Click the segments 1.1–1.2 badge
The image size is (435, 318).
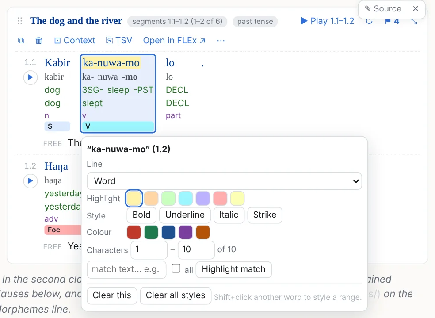tap(177, 21)
